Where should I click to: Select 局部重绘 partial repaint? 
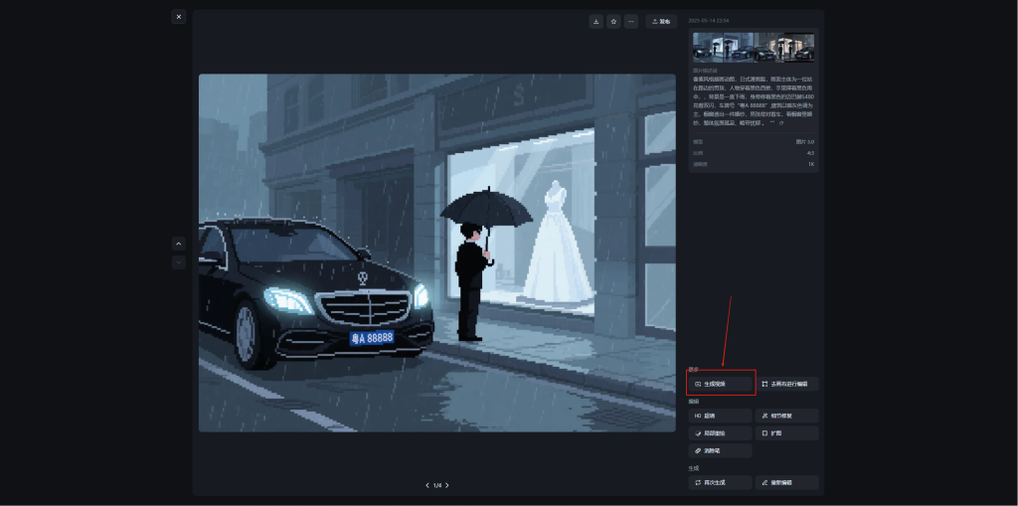click(721, 433)
